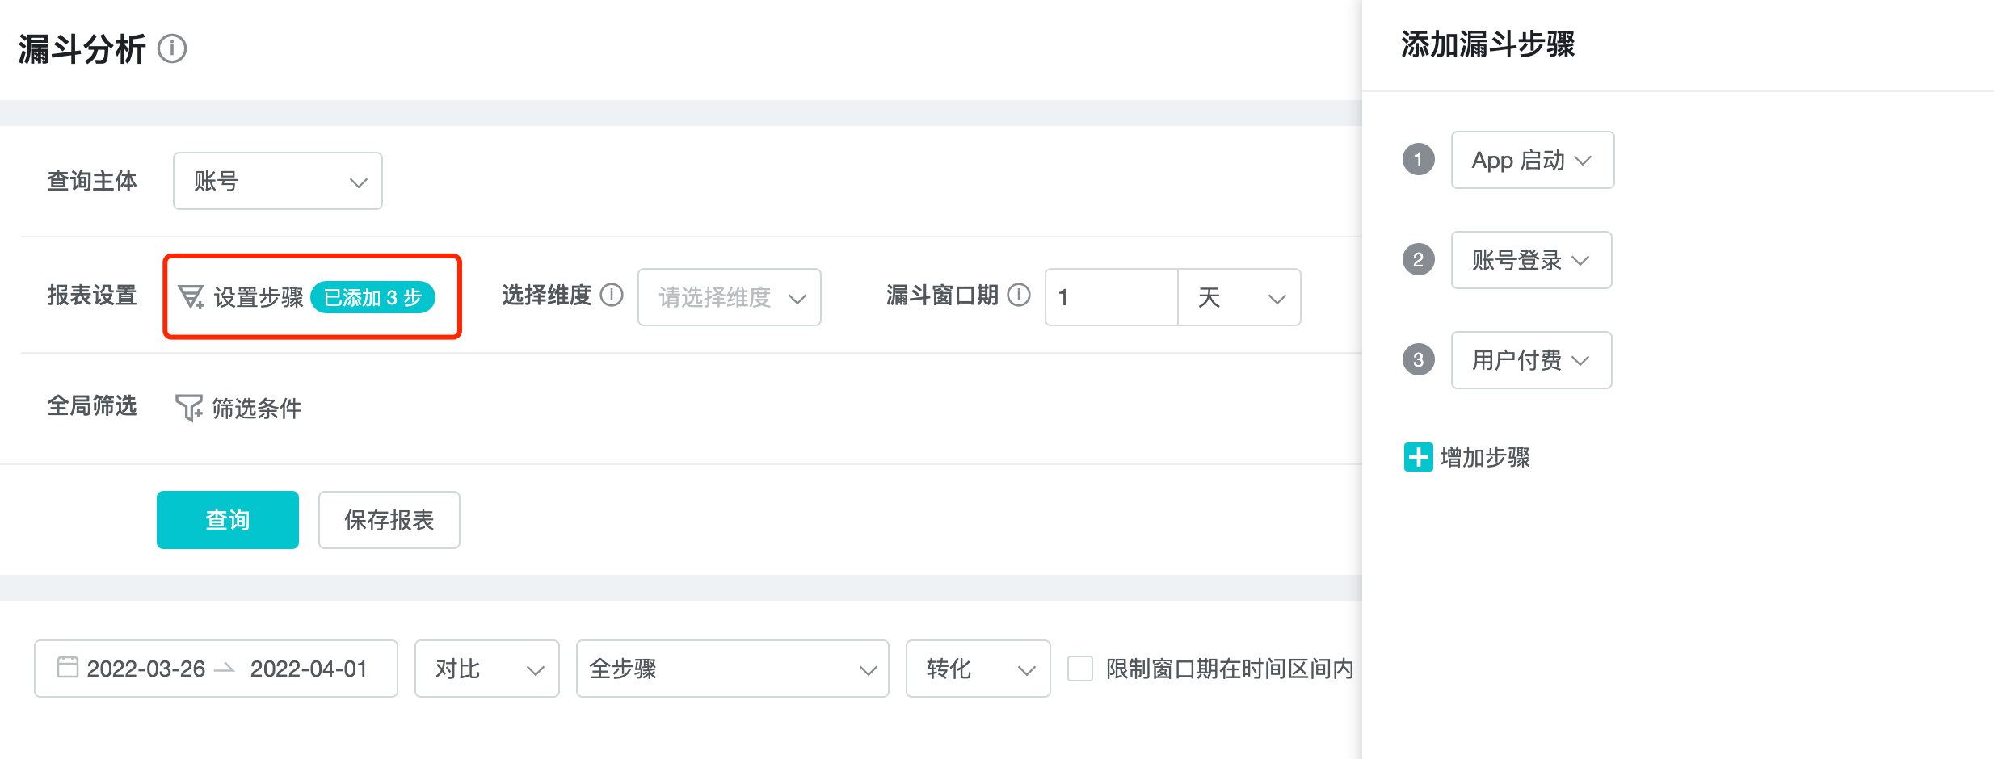Screen dimensions: 1994x759
Task: Click the 设置步骤 funnel icon
Action: pos(191,297)
